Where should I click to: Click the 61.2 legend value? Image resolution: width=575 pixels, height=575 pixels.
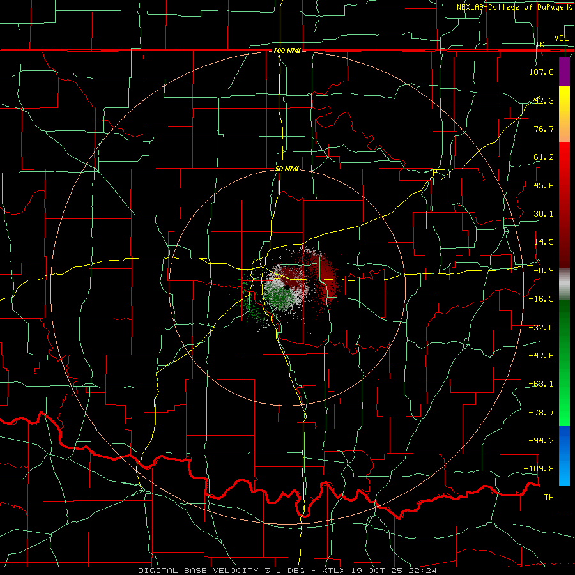[544, 157]
